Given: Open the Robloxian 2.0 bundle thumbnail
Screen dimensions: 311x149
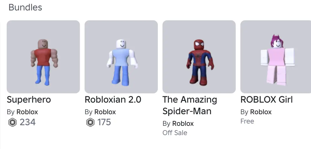Looking at the screenshot, I should pyautogui.click(x=121, y=57).
